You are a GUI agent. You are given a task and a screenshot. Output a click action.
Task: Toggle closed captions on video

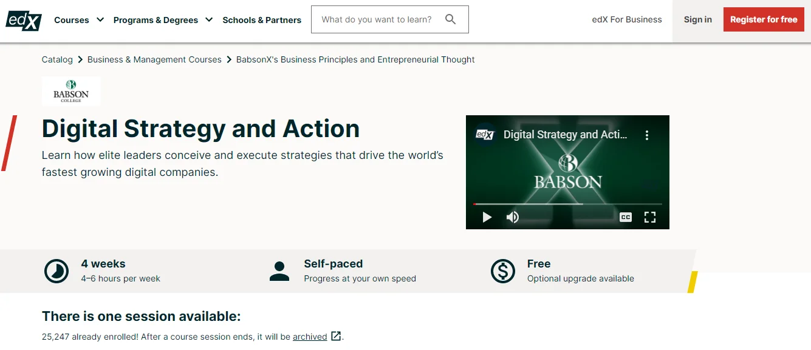(x=626, y=217)
